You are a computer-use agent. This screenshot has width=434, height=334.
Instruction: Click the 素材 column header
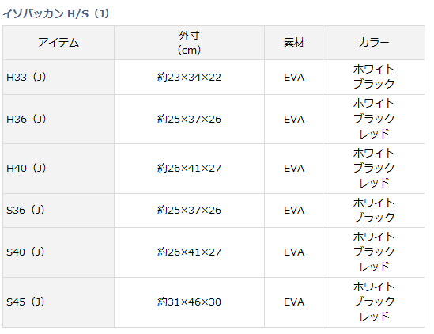293,43
